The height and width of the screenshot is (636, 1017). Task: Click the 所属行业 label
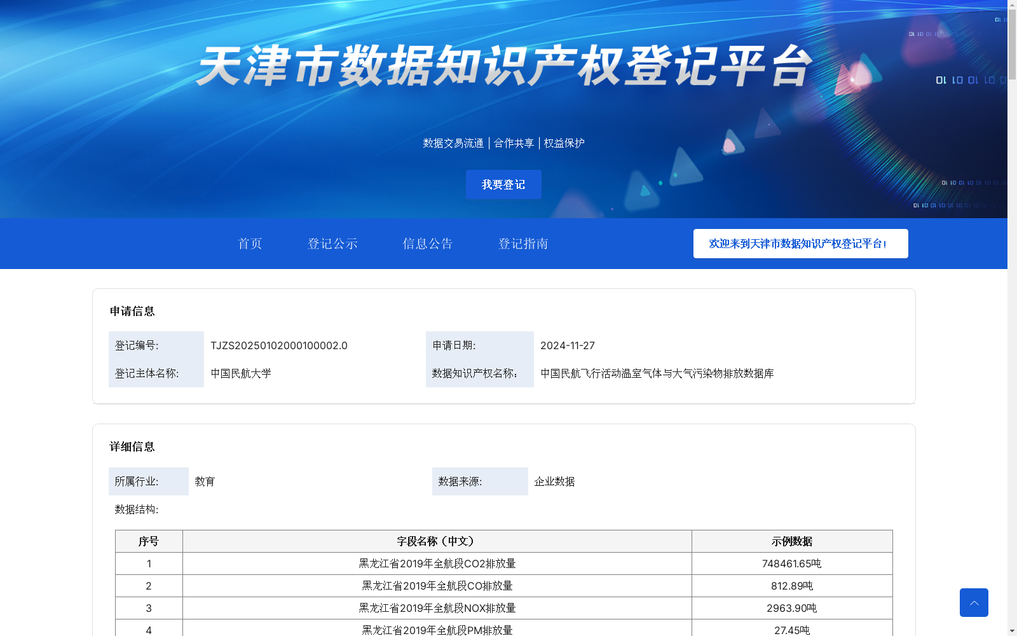(137, 481)
